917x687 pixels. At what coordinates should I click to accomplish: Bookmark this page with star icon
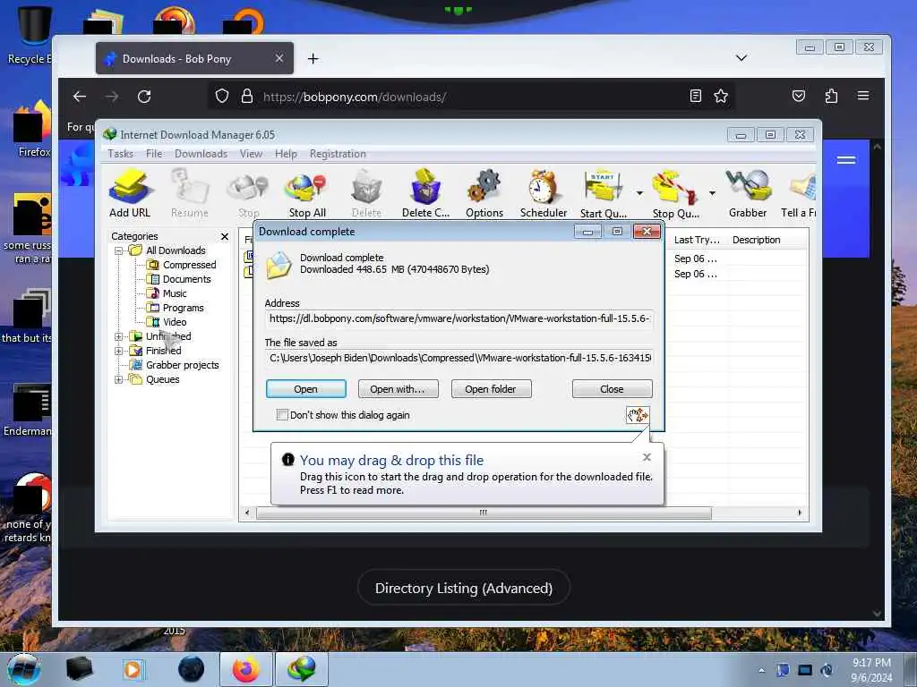click(721, 97)
